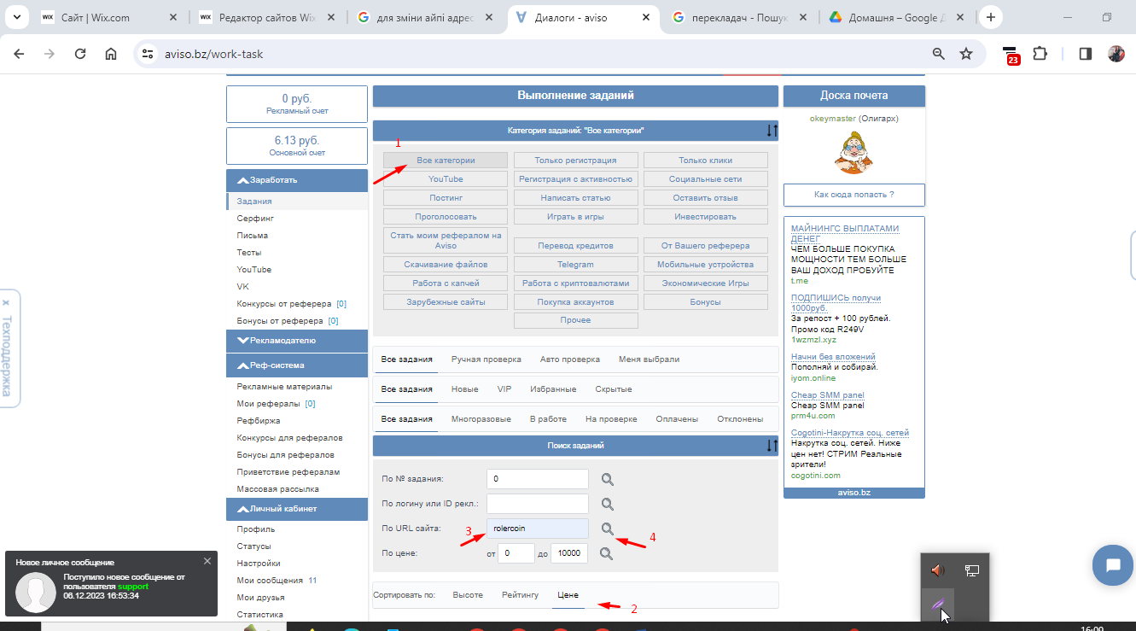
Task: Click the Как сюда попасть ? link
Action: [x=853, y=195]
